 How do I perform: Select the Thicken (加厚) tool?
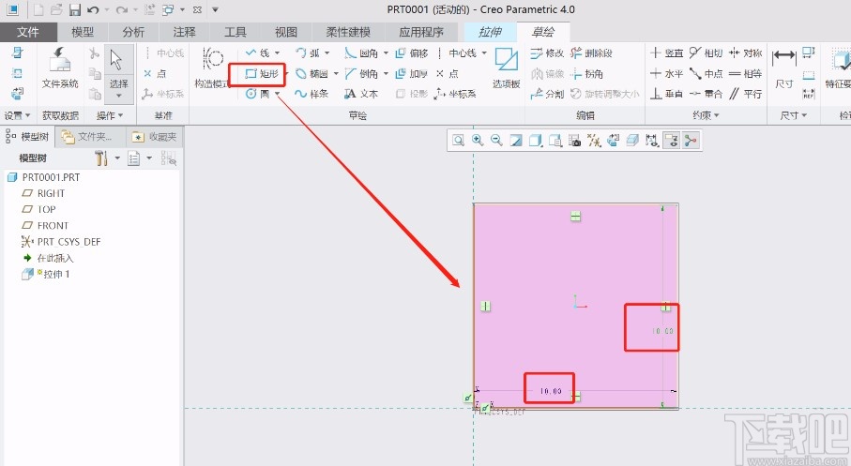point(412,74)
